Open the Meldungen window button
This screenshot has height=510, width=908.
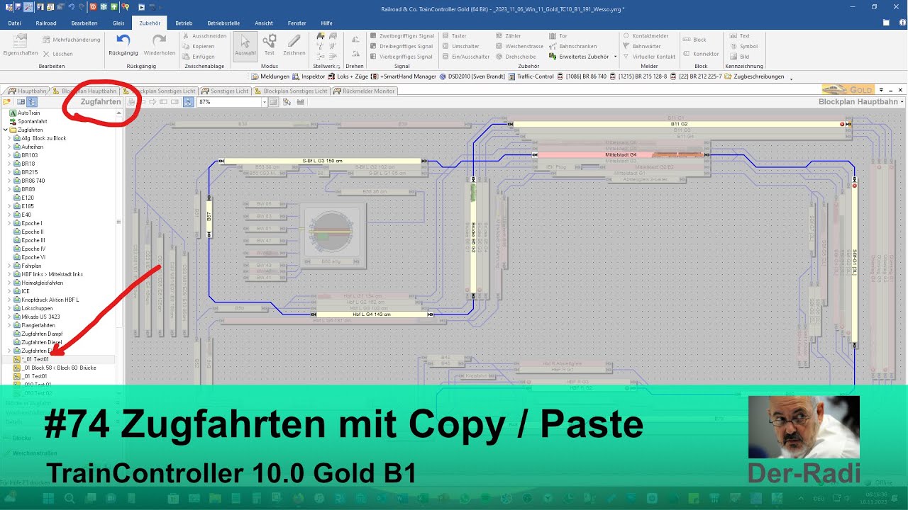270,76
